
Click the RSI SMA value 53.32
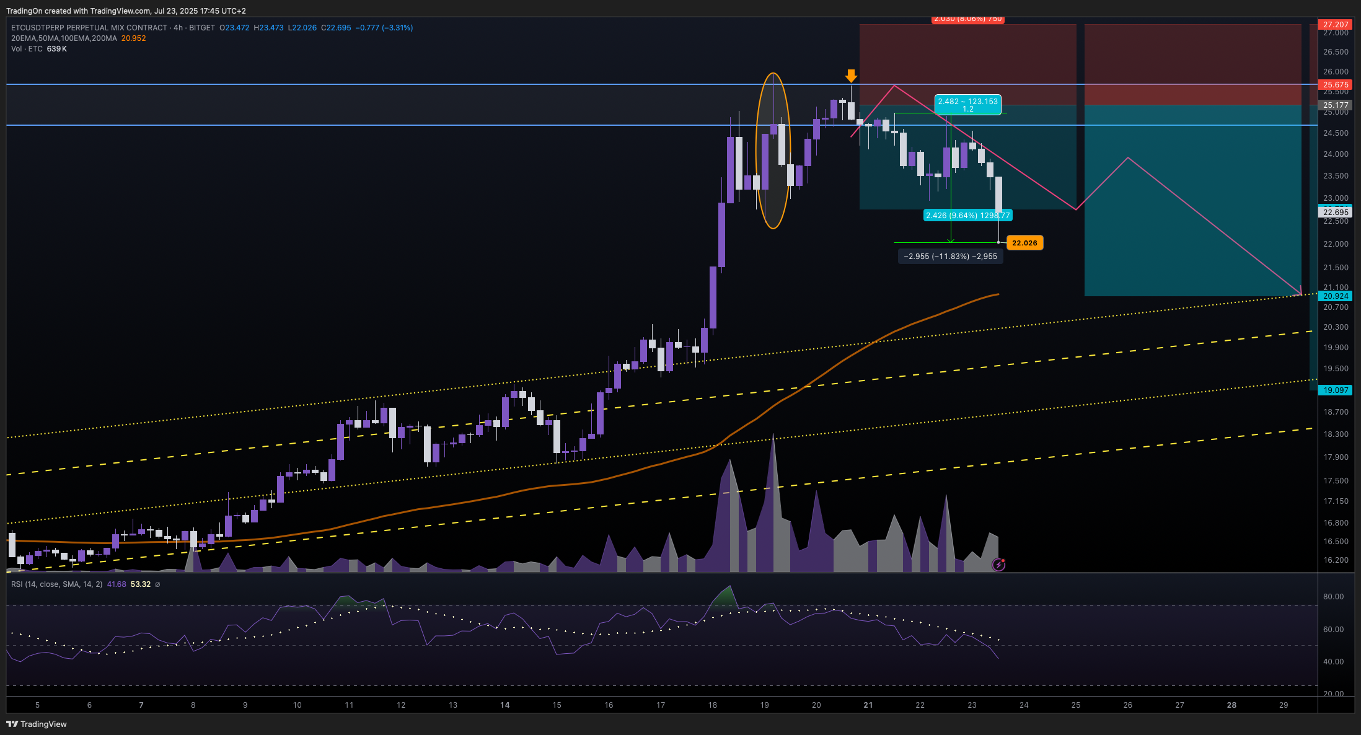141,584
